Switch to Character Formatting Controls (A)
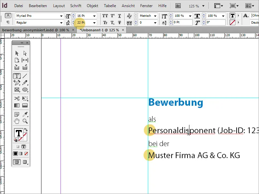Screen dimensions: 259x194 pos(8,16)
